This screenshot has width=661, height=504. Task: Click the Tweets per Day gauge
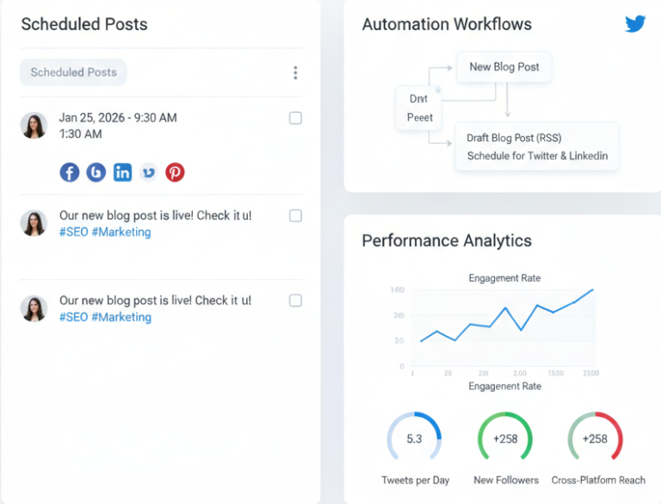[415, 439]
